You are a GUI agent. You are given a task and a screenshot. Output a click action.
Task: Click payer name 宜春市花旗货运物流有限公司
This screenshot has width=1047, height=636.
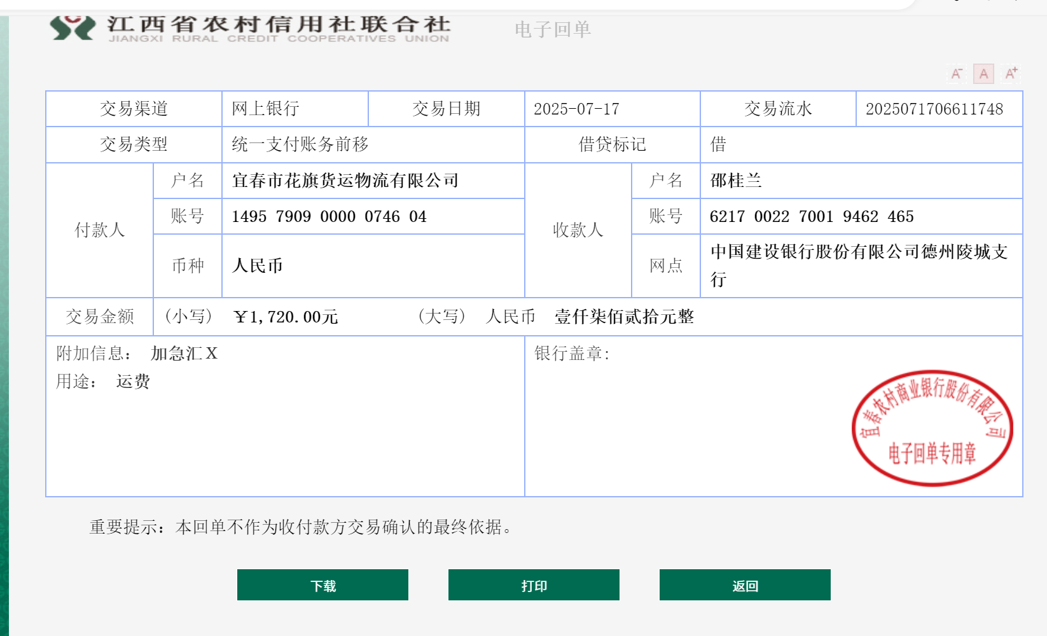click(345, 181)
